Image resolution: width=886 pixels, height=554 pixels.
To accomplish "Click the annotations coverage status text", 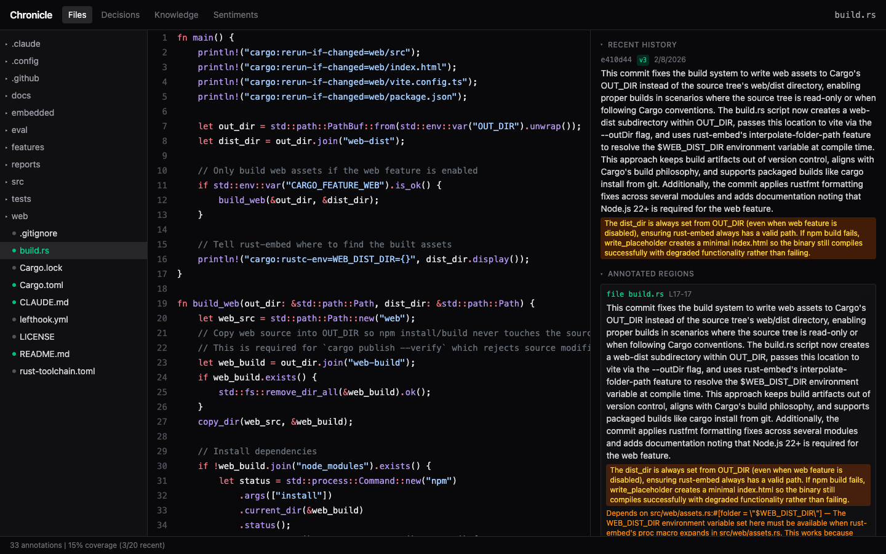I will click(x=87, y=545).
